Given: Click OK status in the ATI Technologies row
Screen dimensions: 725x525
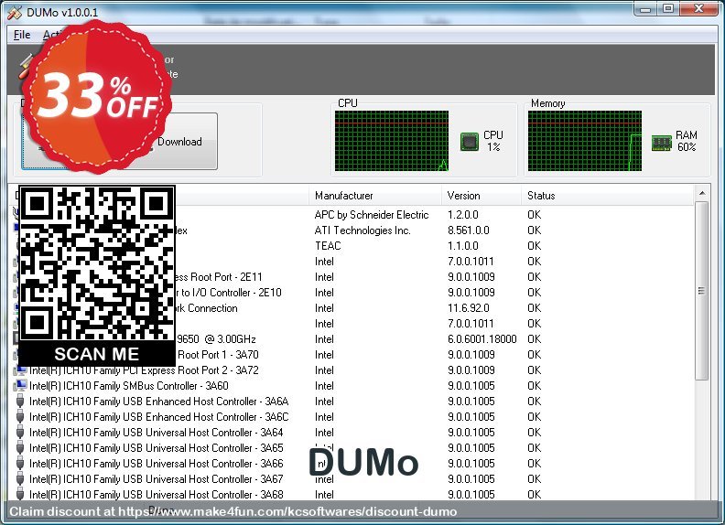Looking at the screenshot, I should point(534,230).
